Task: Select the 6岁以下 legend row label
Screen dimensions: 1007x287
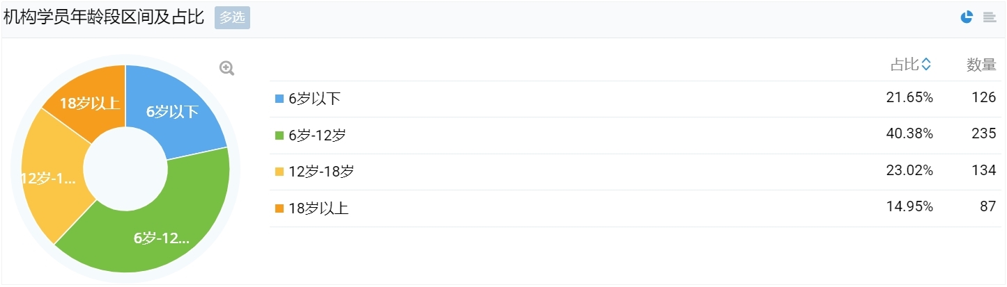Action: coord(314,99)
